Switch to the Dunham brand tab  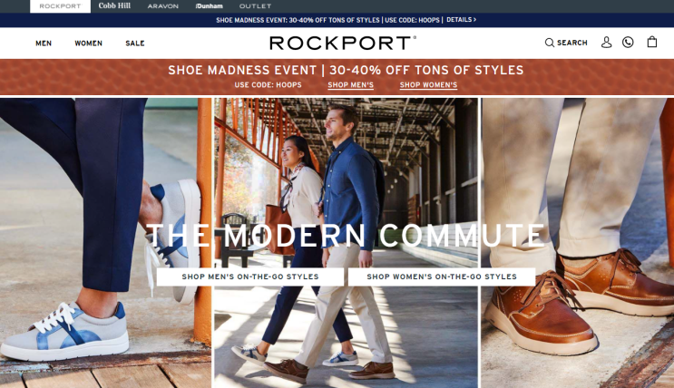click(209, 6)
